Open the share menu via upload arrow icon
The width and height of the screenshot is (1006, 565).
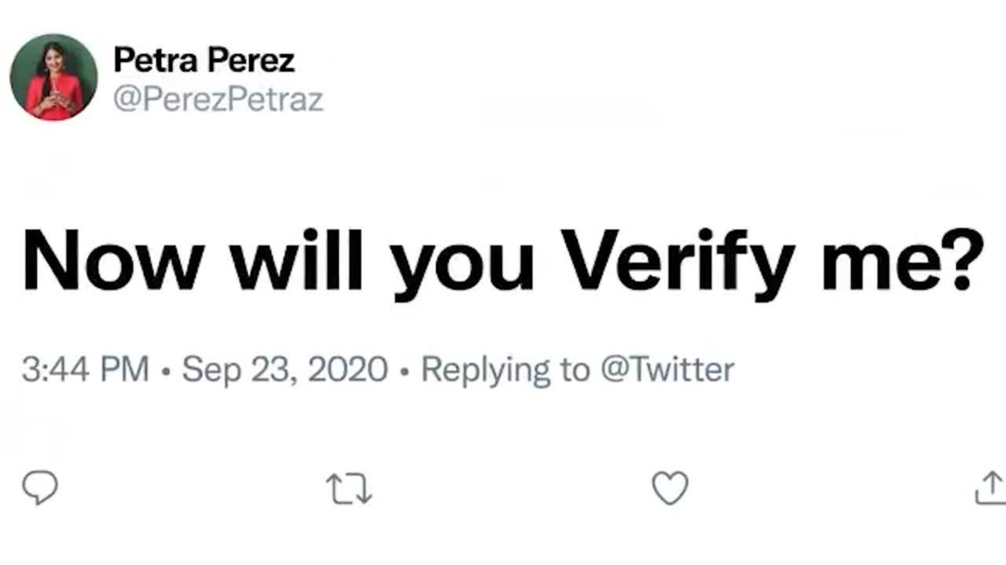click(x=990, y=488)
